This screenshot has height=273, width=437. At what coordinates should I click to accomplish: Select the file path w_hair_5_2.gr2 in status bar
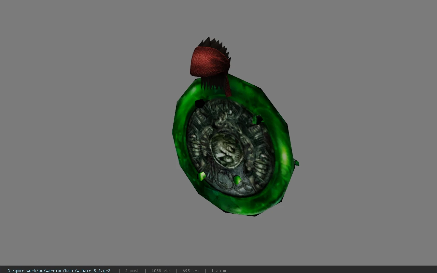point(59,271)
